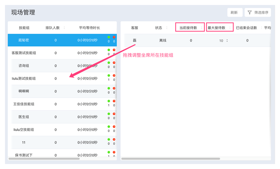This screenshot has height=169, width=280.
Task: Click the filter funnel icon
Action: point(250,13)
